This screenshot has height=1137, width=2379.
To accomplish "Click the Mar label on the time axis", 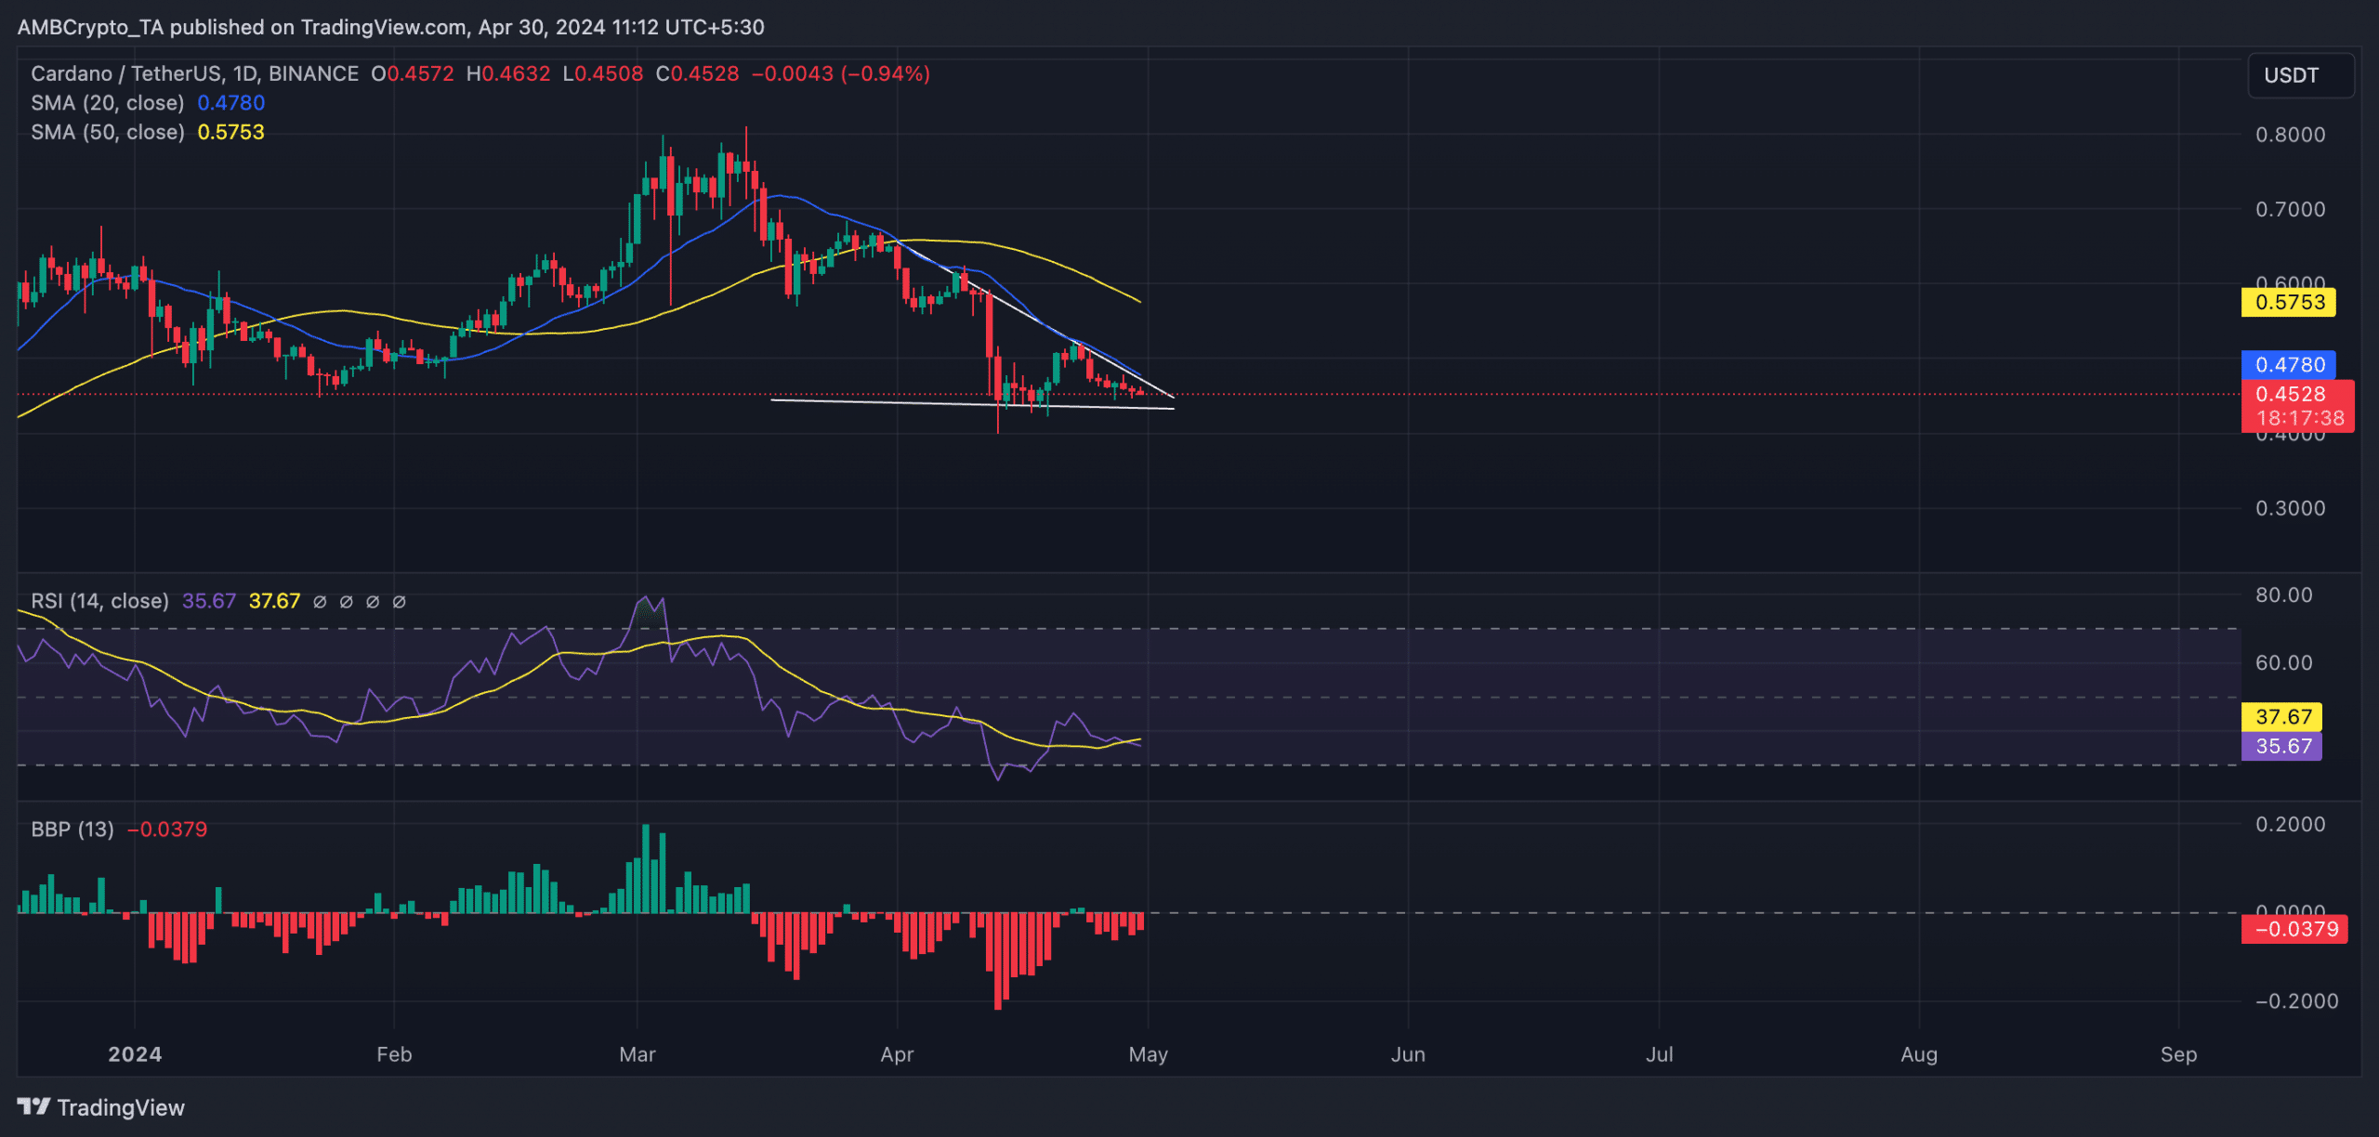I will (x=637, y=1054).
